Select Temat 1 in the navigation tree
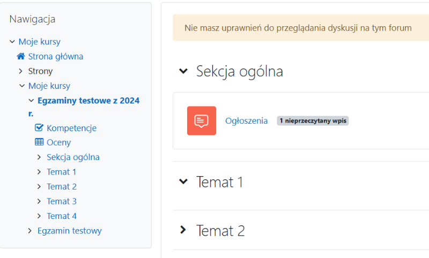Screen dimensions: 429x258 coord(61,172)
